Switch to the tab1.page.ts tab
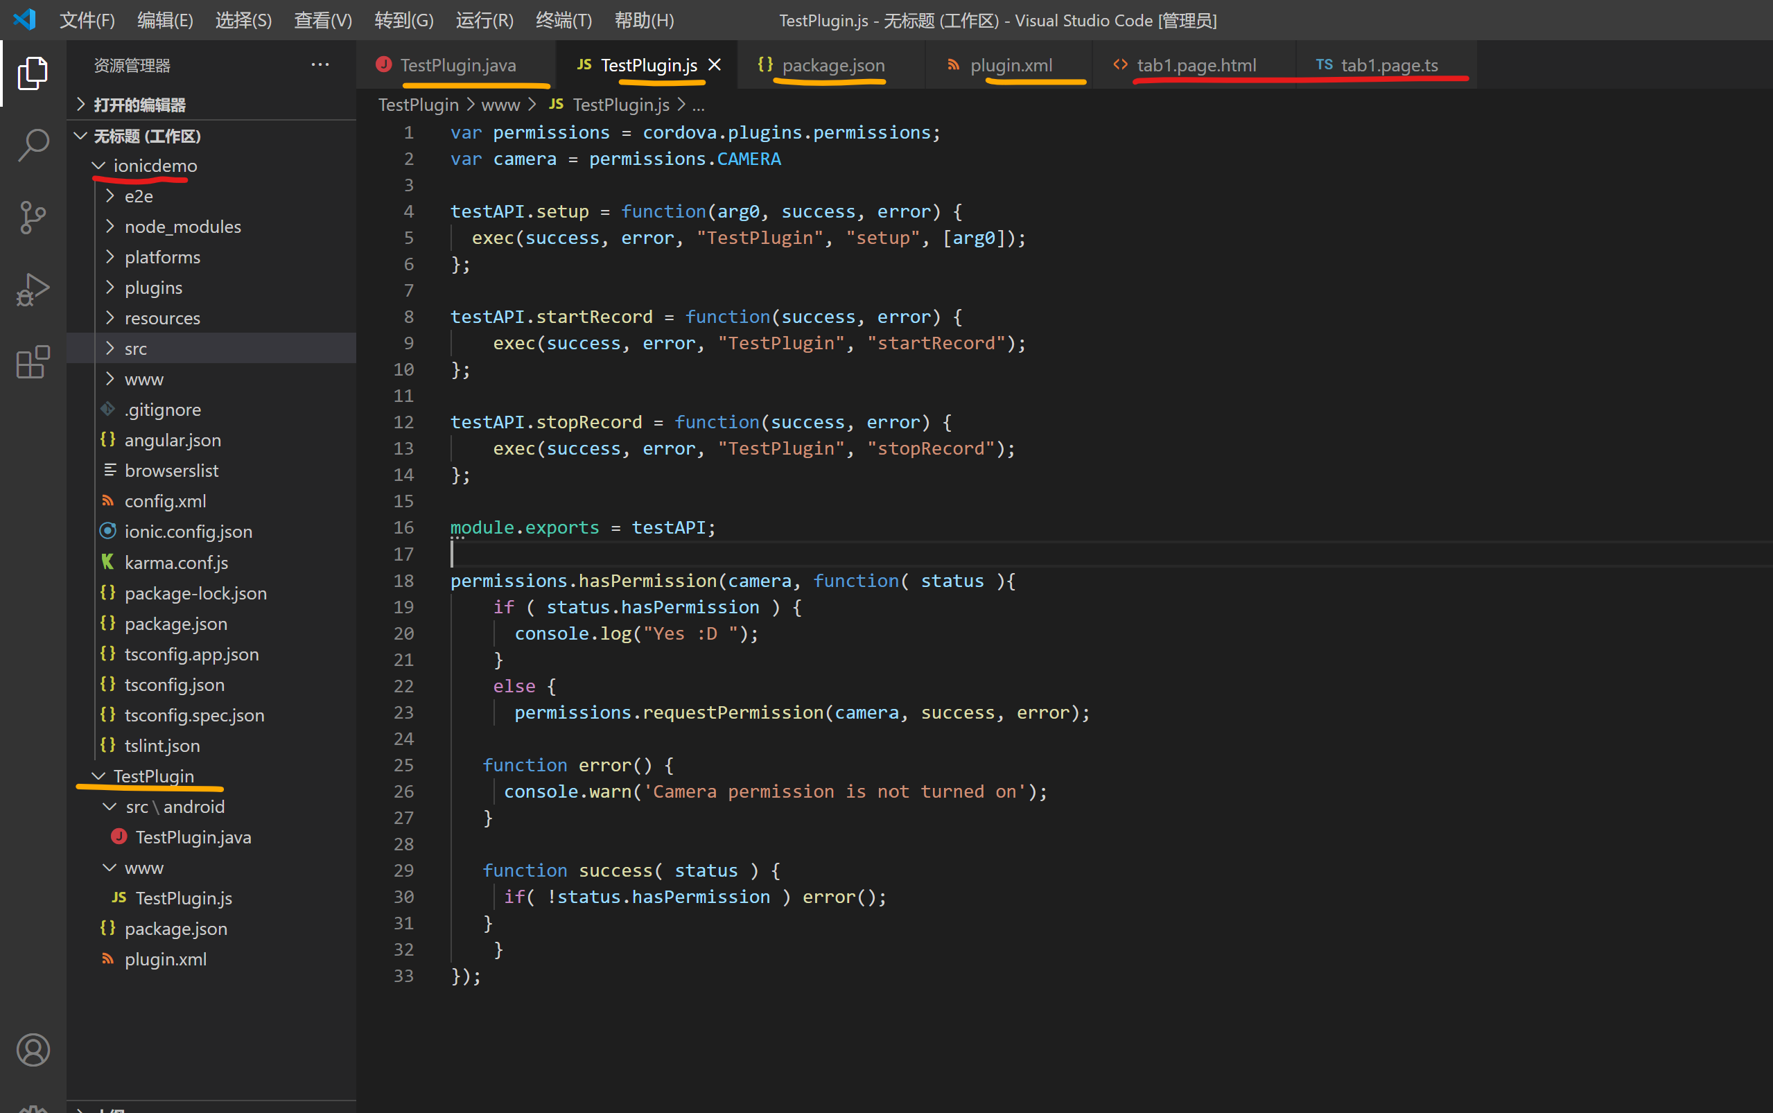1773x1113 pixels. pyautogui.click(x=1388, y=64)
